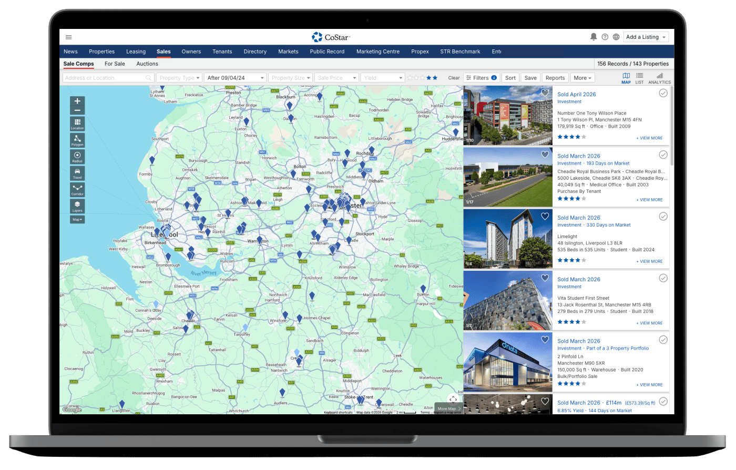Expand the Property Type dropdown

[179, 78]
